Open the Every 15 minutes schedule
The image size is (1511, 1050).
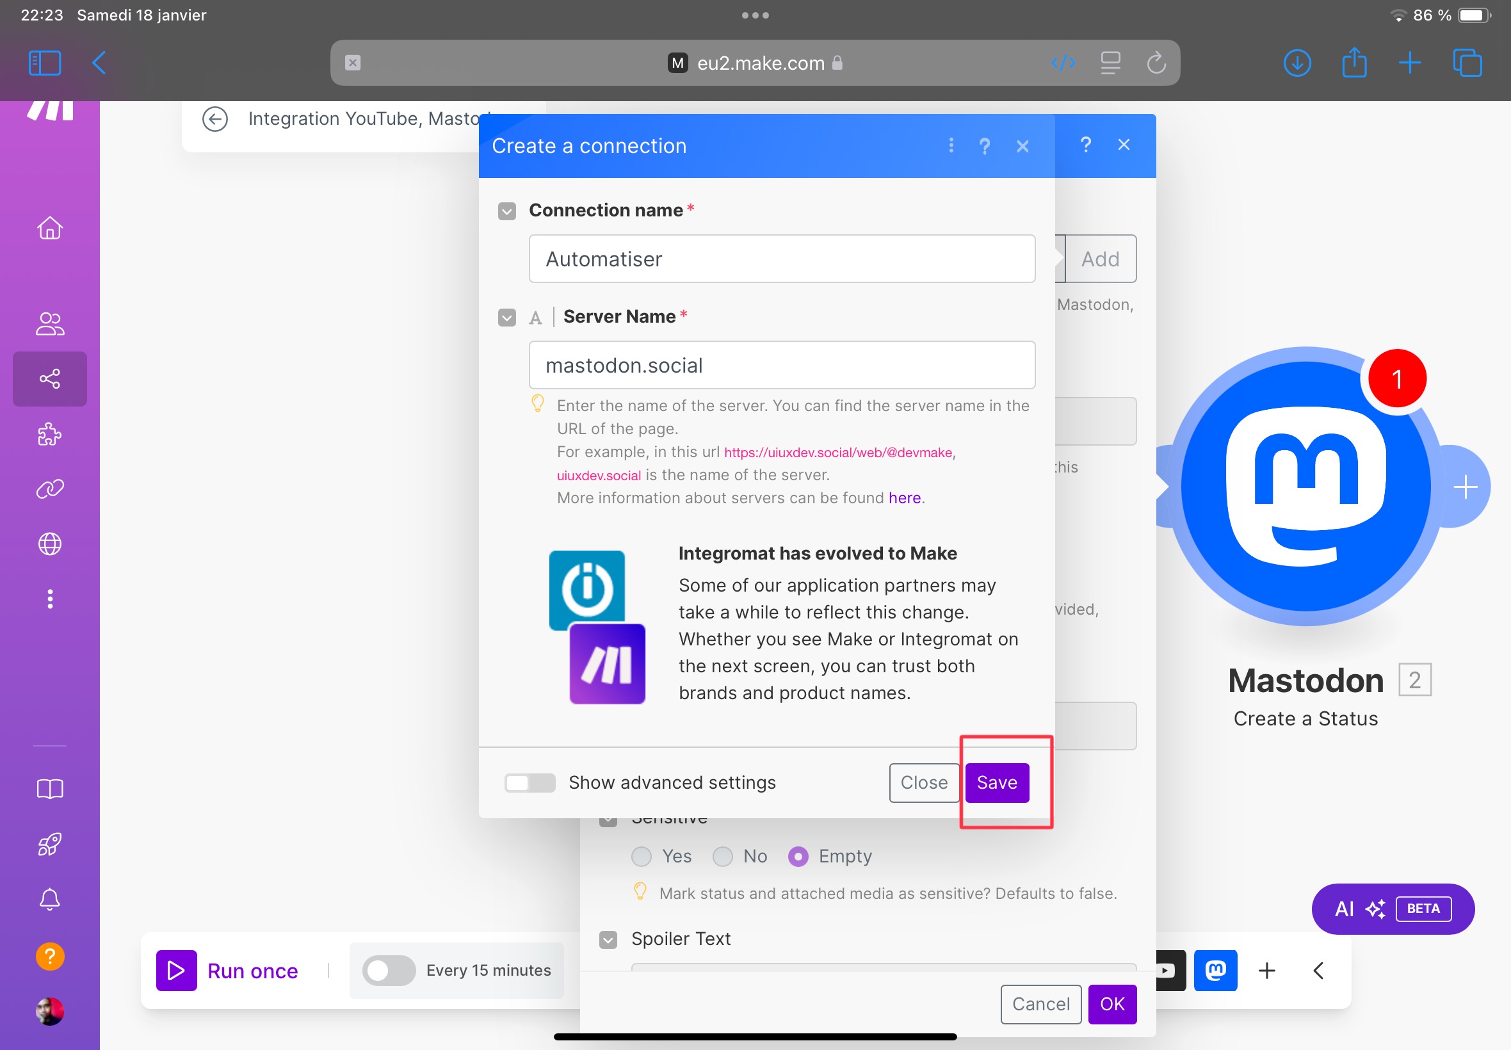tap(488, 971)
